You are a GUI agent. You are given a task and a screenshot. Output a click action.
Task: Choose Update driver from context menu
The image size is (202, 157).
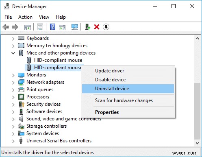coord(128,71)
